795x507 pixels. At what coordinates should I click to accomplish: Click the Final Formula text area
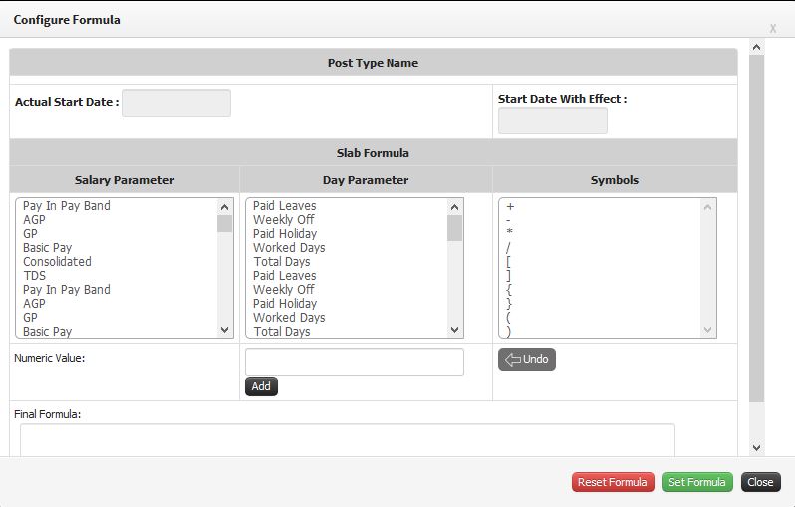tap(348, 440)
